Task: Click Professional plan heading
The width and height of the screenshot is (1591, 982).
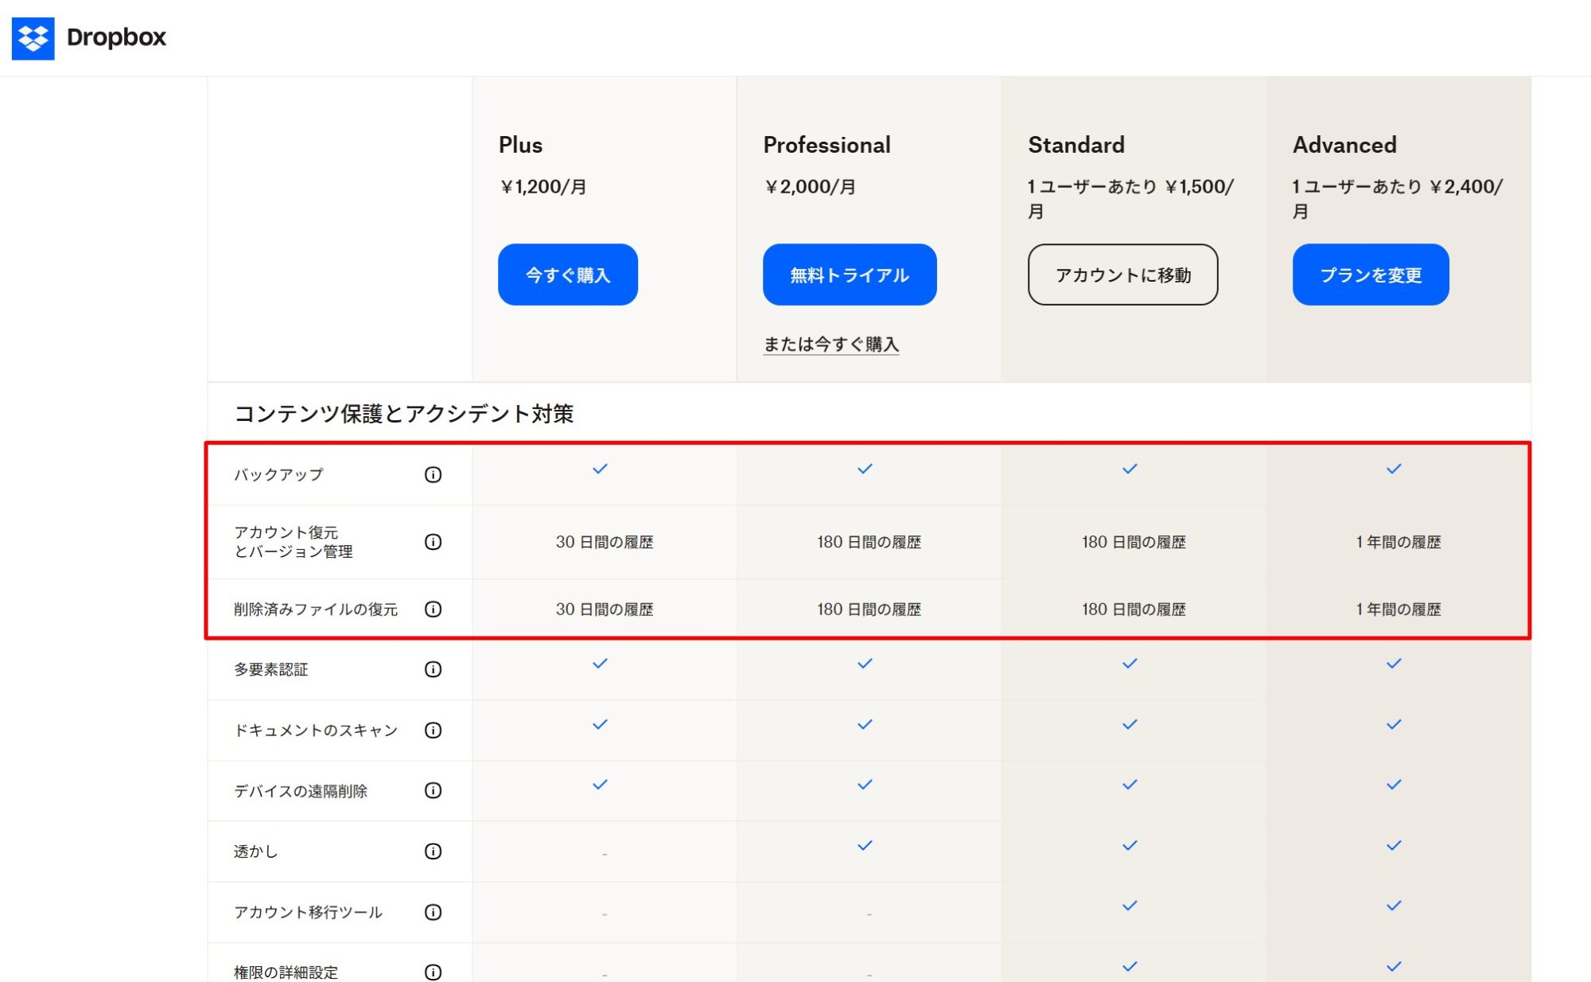Action: point(827,145)
